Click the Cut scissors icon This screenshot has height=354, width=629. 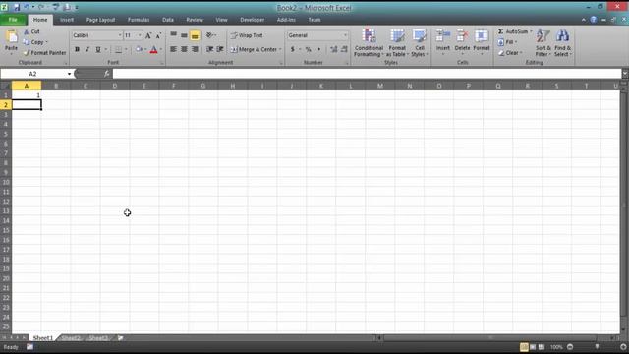click(27, 31)
